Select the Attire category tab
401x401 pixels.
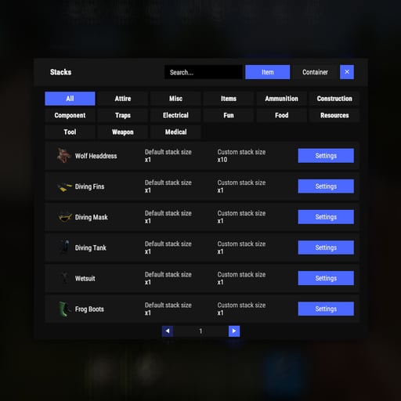coord(123,99)
